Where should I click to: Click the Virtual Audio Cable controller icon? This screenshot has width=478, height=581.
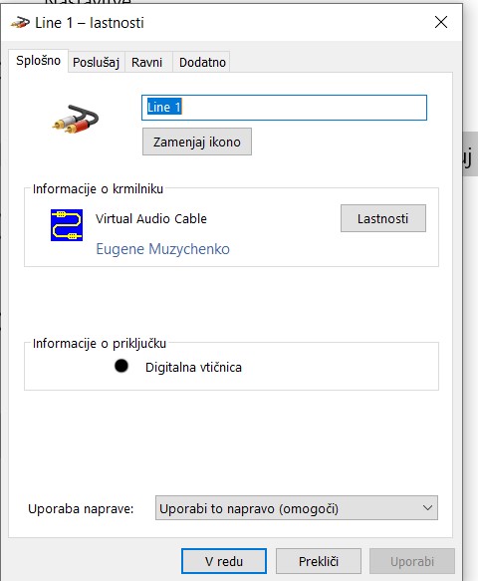[67, 225]
